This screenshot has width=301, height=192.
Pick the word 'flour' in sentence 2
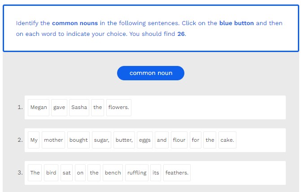pos(179,140)
